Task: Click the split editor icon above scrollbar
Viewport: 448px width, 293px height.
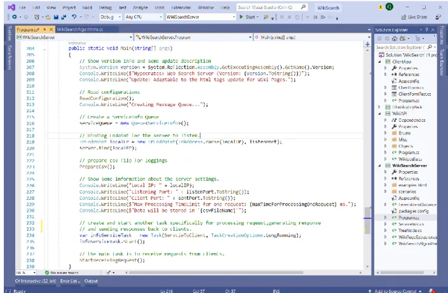Action: (367, 44)
